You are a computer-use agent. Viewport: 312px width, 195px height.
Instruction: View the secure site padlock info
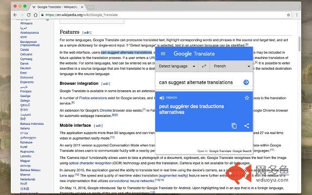(x=42, y=15)
